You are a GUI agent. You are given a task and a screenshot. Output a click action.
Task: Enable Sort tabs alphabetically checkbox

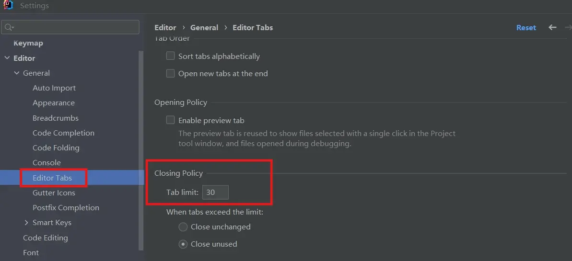[170, 56]
